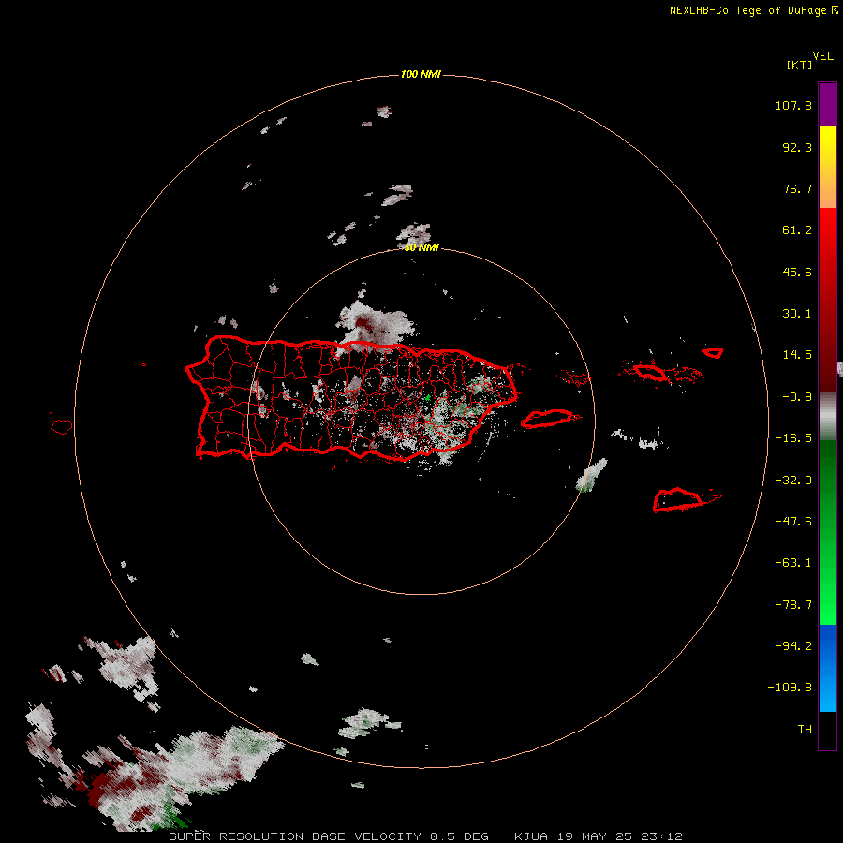This screenshot has width=843, height=843.
Task: Select the -32.0 legend value
Action: click(793, 481)
